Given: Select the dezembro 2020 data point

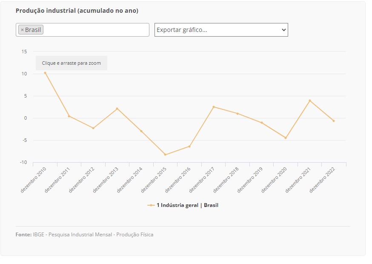Looking at the screenshot, I should click(286, 138).
